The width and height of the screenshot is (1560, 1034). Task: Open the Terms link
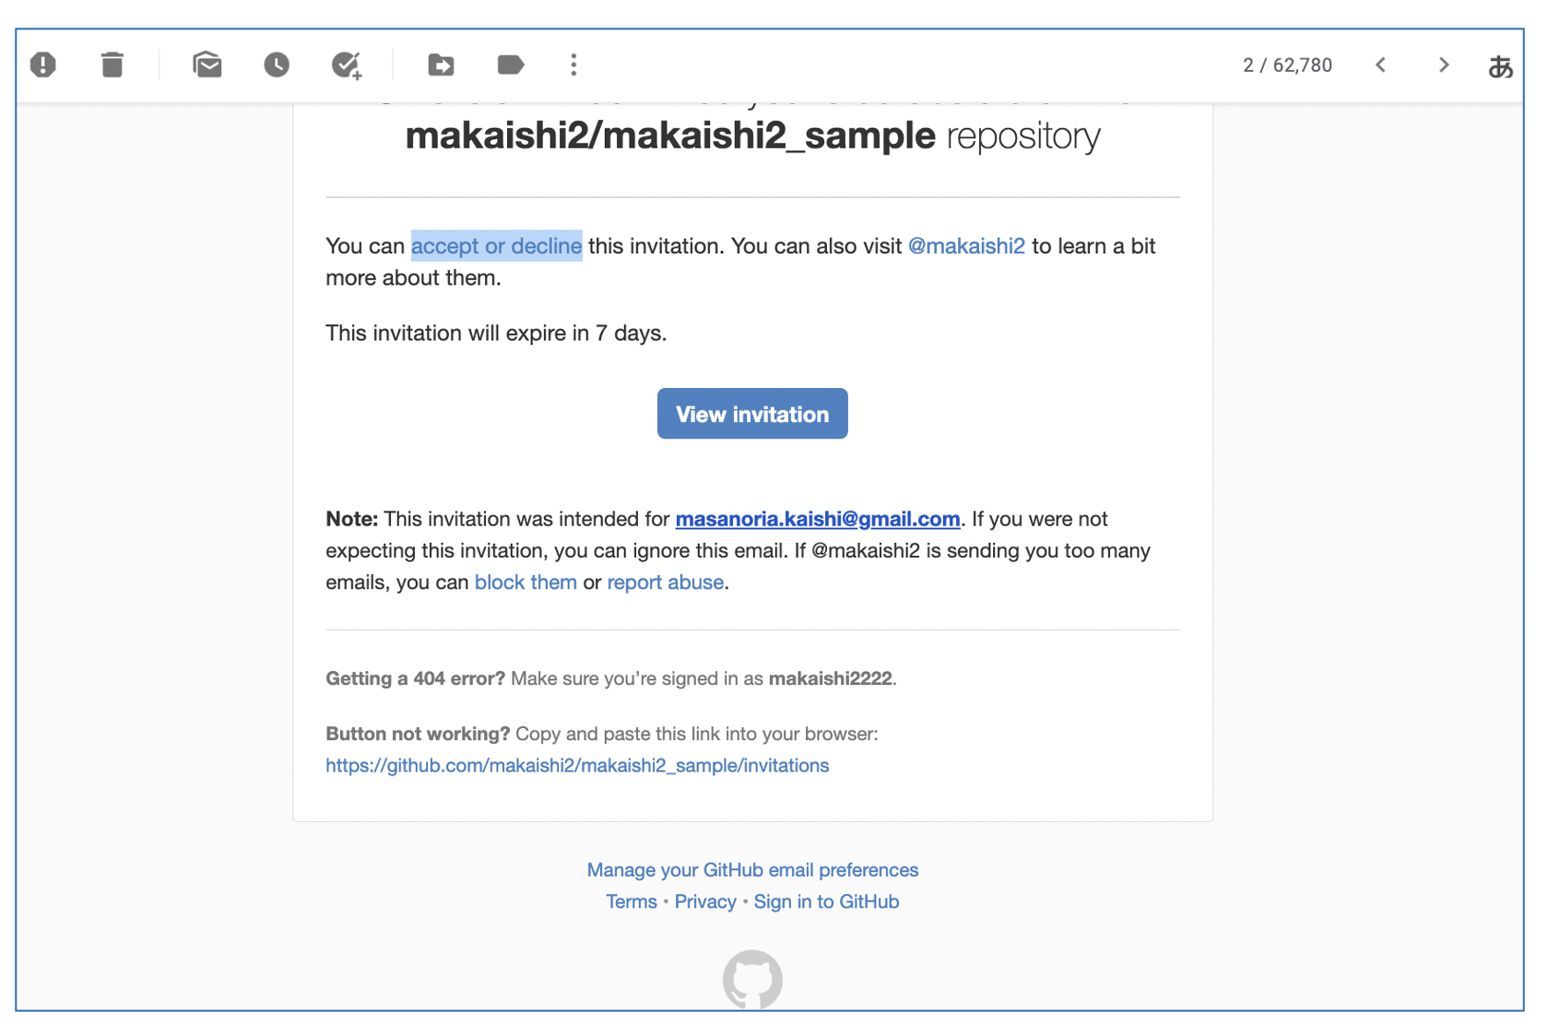point(632,902)
